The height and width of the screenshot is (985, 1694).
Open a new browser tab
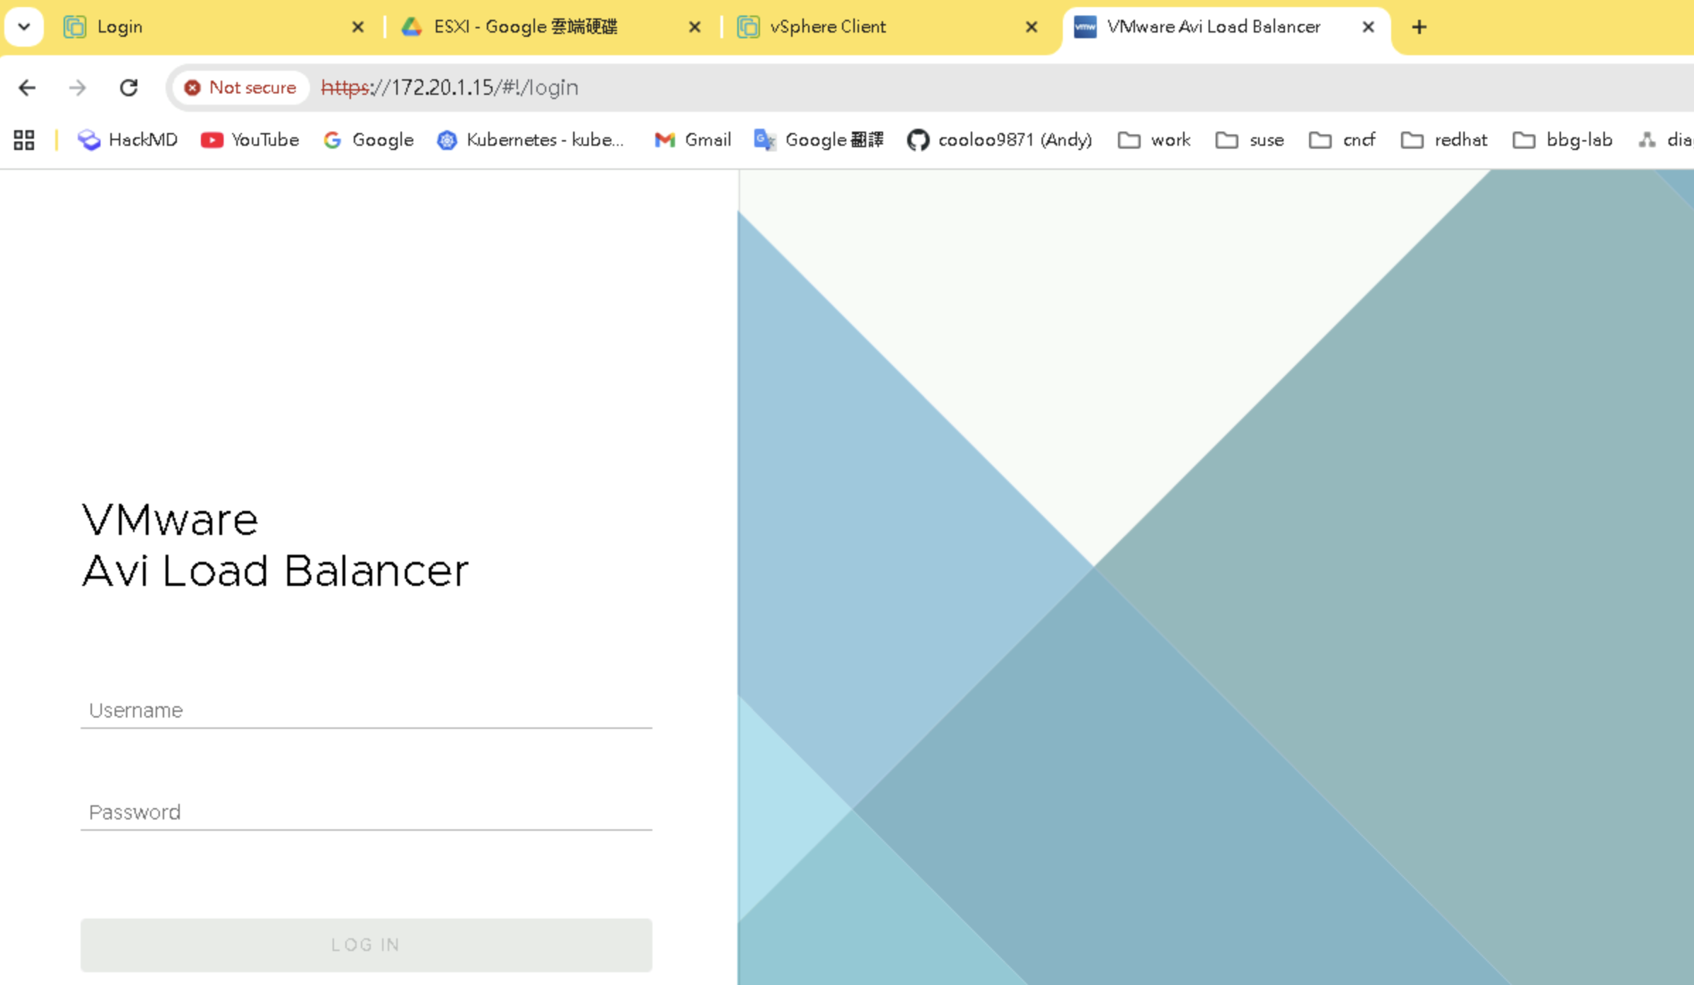coord(1419,27)
